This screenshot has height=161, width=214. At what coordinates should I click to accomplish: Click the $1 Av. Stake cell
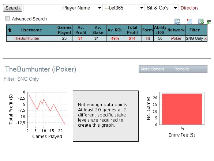coord(98,39)
